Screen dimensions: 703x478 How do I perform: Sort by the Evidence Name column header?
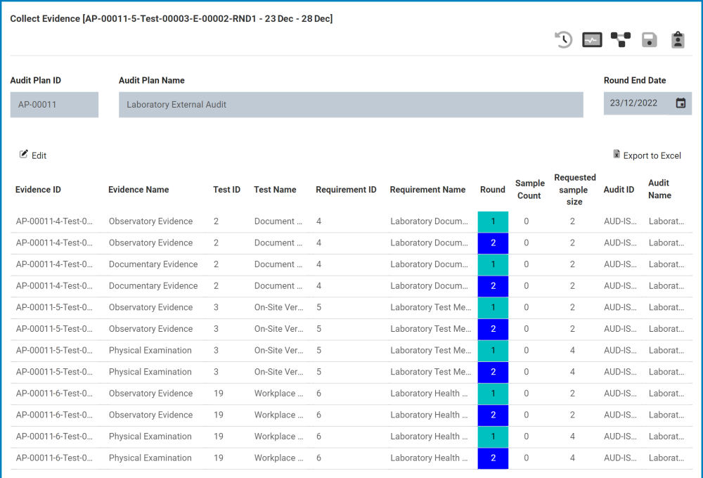(138, 190)
